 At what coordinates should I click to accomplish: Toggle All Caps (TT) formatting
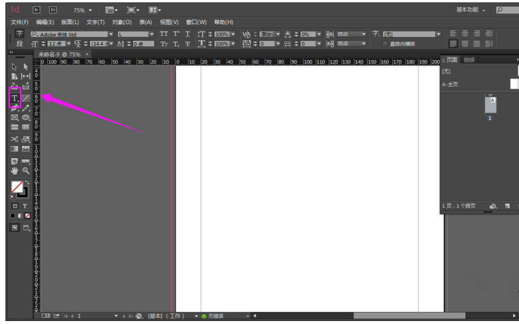[x=164, y=35]
